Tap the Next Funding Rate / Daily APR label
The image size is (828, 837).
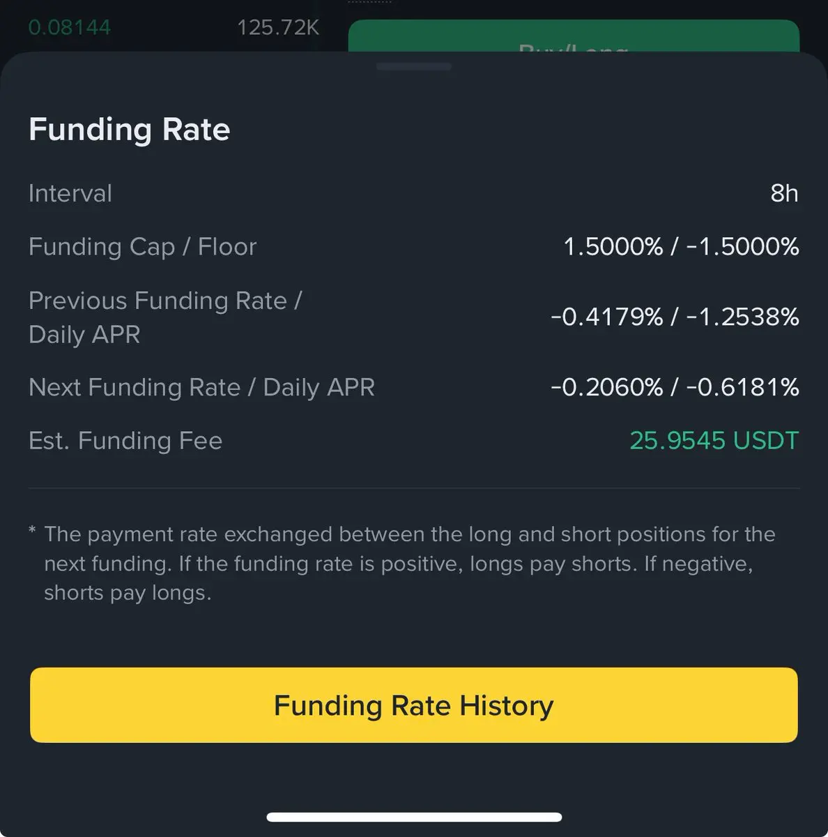[202, 387]
